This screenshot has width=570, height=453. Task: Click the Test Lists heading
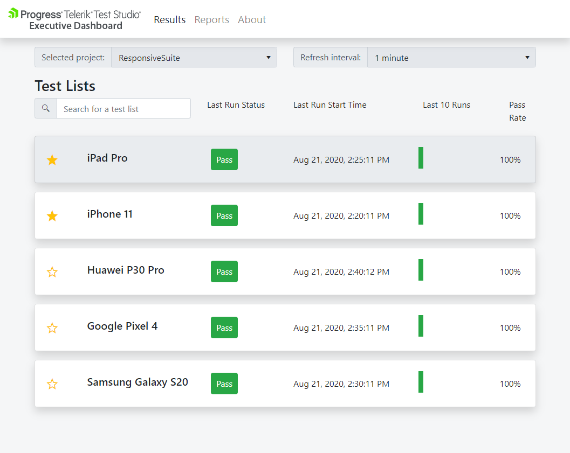click(65, 86)
